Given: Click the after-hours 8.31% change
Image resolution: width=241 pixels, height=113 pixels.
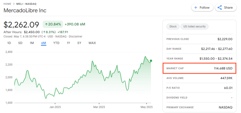Looking at the screenshot, I should point(49,32).
